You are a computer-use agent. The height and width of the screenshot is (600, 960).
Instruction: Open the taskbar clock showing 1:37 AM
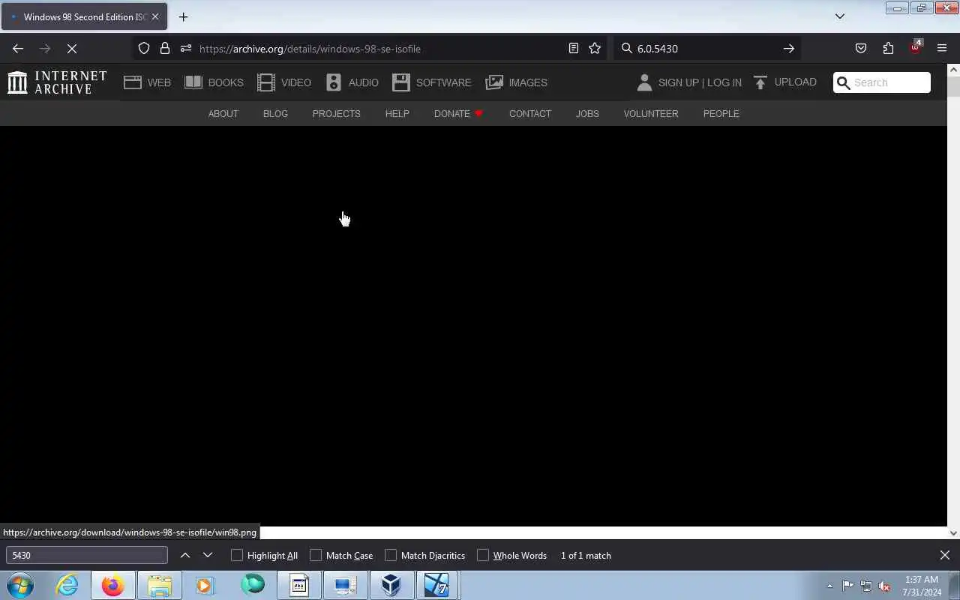click(922, 586)
